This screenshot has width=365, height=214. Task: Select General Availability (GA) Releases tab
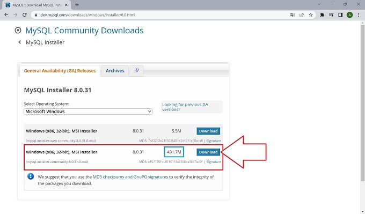(x=60, y=71)
